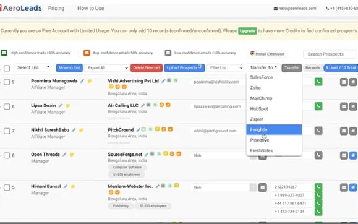Open small dropdown beside Himani Bansal's N/A email
This screenshot has width=358, height=224.
pos(254,187)
